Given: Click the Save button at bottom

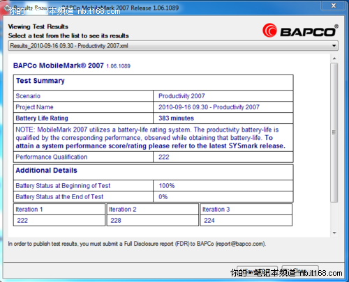Looking at the screenshot, I should point(257,271).
